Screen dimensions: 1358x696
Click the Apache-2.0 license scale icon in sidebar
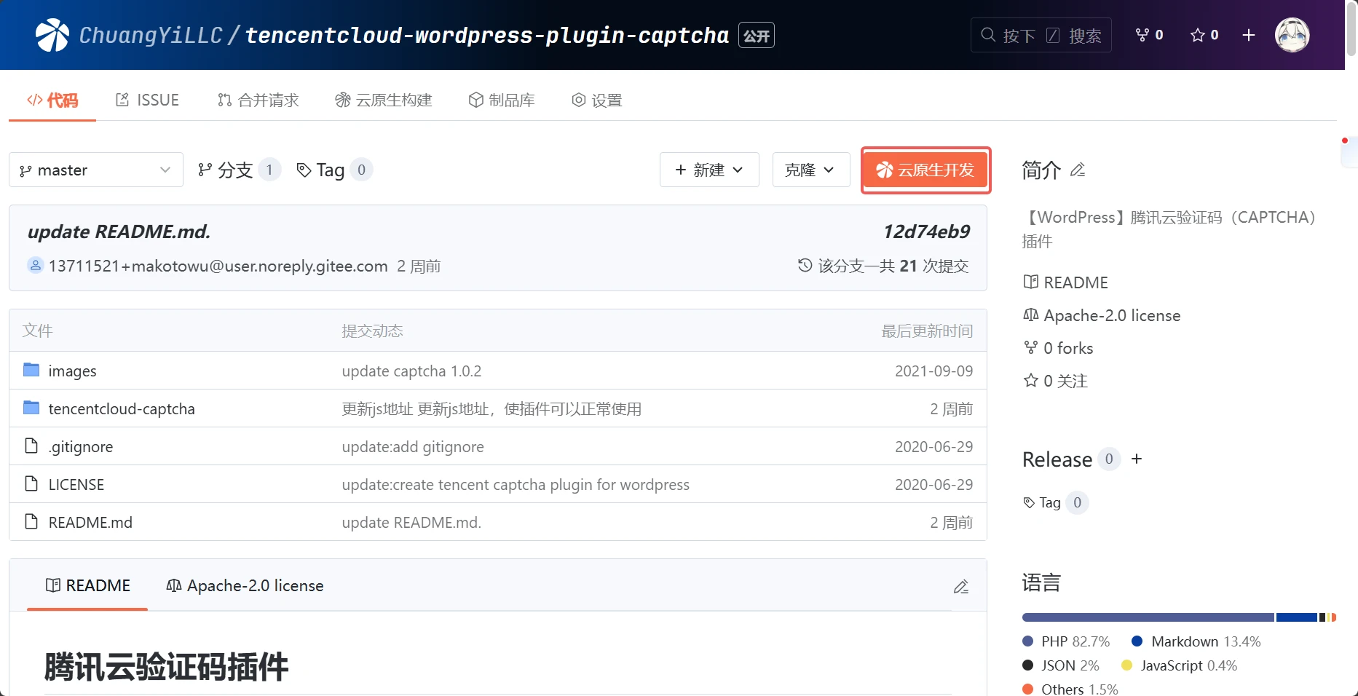coord(1030,315)
